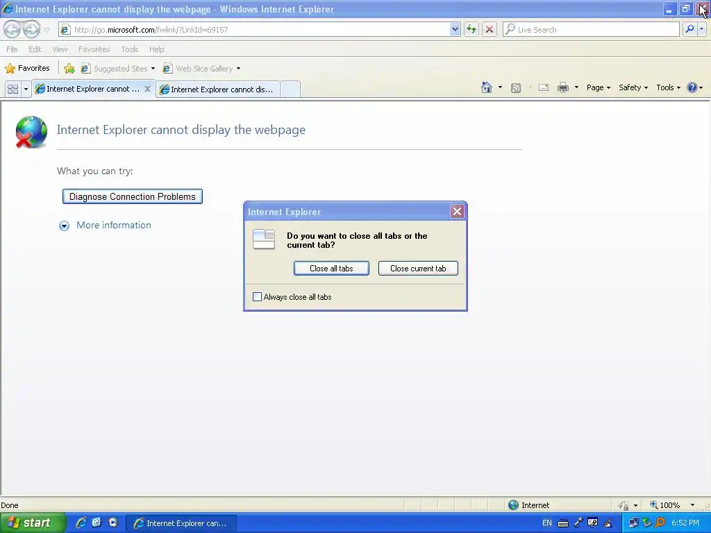711x533 pixels.
Task: Click the Internet Explorer taskbar window button
Action: [x=181, y=523]
